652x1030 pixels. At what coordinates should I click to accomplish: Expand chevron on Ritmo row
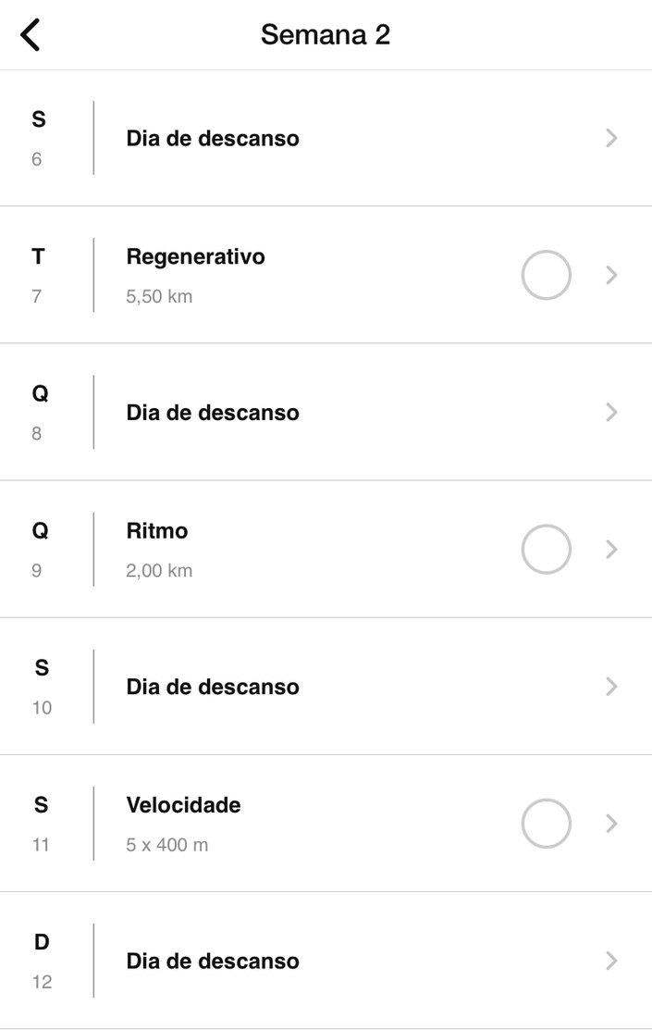pos(610,549)
